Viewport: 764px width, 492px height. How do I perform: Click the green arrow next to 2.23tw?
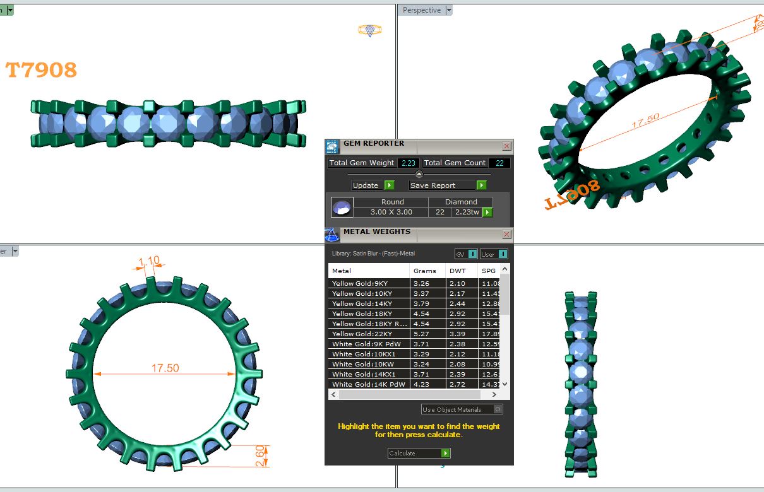(x=487, y=213)
